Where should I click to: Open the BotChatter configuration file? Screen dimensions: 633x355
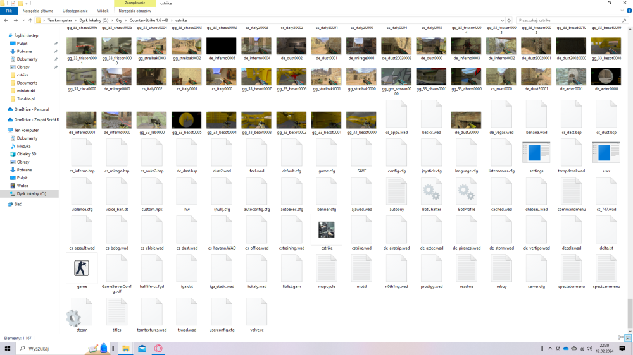[x=431, y=192]
